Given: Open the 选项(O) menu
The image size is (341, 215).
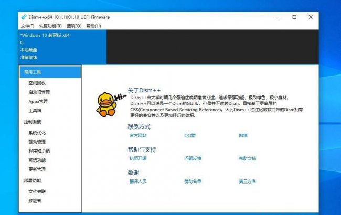Looking at the screenshot, I should point(74,26).
